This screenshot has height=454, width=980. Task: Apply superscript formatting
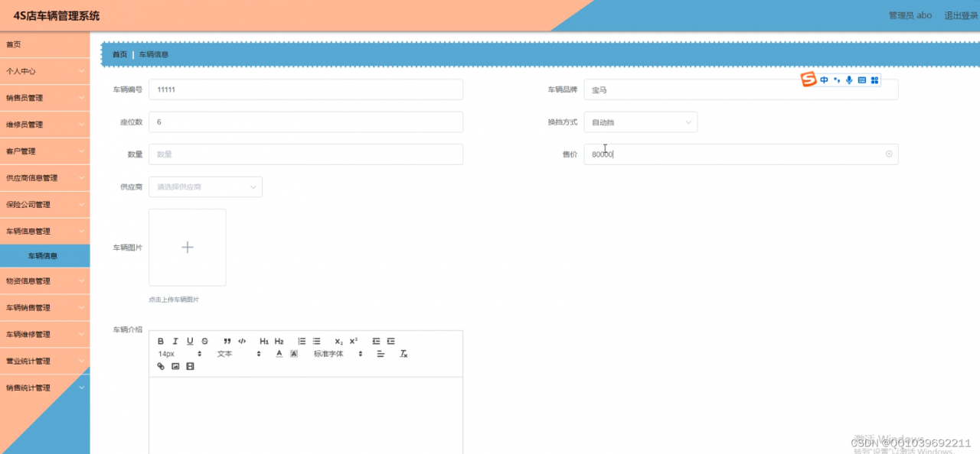354,341
